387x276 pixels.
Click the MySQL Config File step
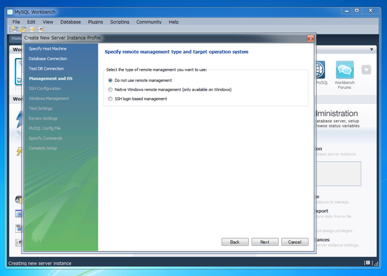44,128
